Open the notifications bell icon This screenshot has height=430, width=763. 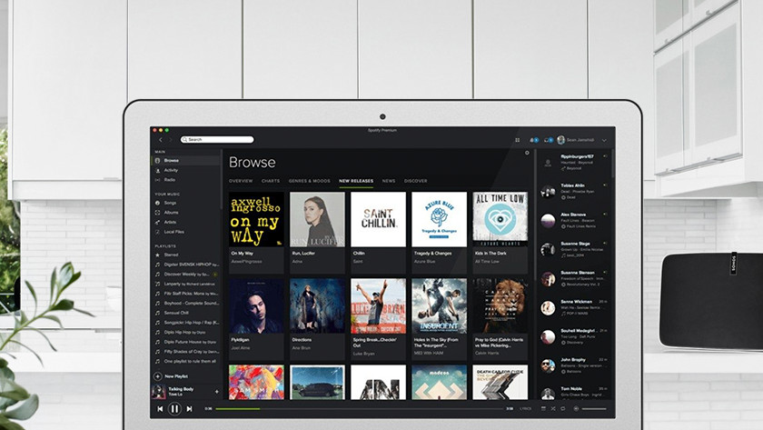(534, 140)
